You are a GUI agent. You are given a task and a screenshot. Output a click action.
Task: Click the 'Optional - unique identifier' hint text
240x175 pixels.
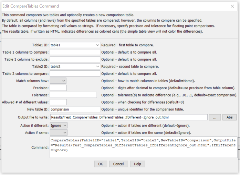[143, 109]
